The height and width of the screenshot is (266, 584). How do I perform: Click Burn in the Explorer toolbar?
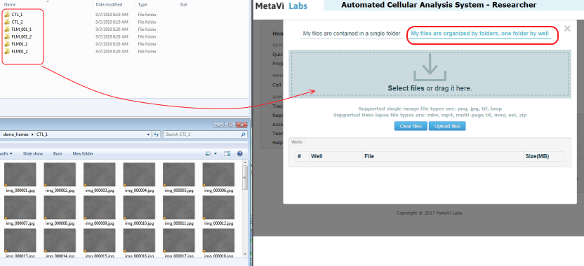pos(58,154)
